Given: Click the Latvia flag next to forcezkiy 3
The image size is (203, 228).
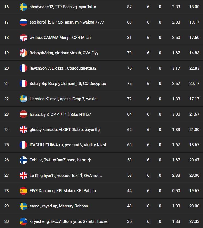Looking at the screenshot, I should click(x=23, y=114).
